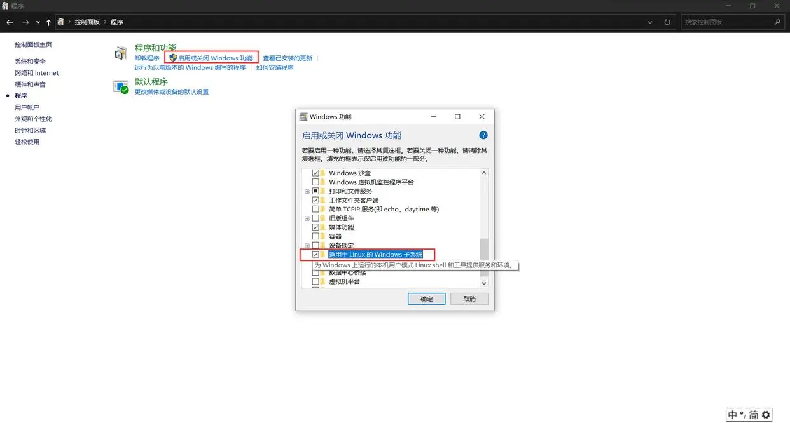Close the Windows 功能 dialog
This screenshot has height=423, width=790.
click(482, 117)
